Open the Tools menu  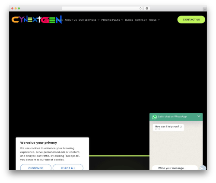click(x=152, y=20)
